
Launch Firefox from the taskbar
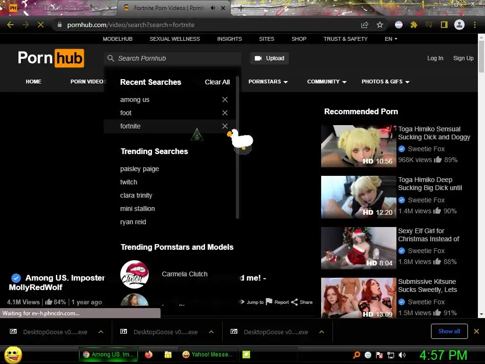pos(149,355)
